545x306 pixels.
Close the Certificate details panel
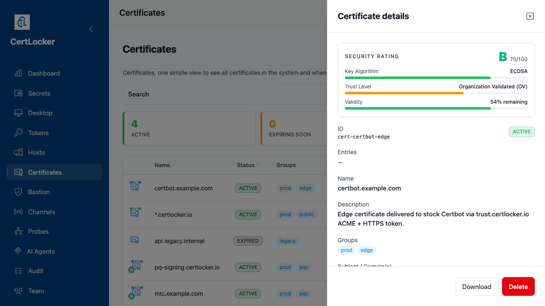click(x=530, y=16)
